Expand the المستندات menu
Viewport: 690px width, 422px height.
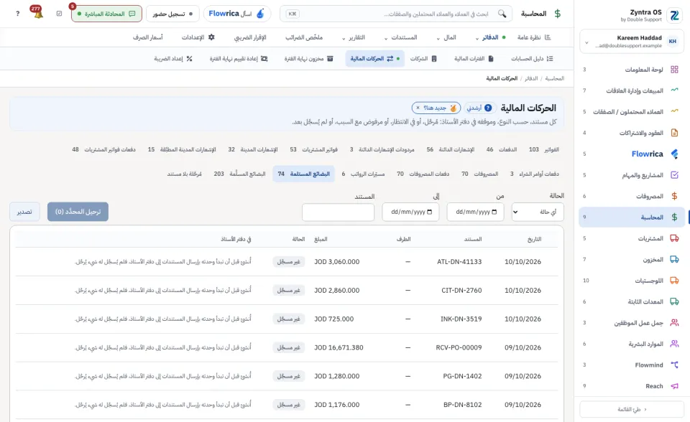[x=400, y=37]
